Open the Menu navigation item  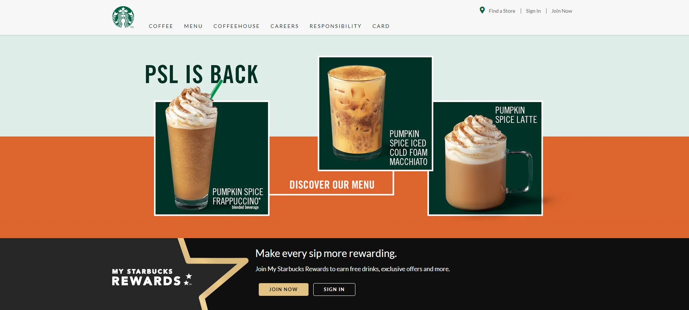tap(193, 26)
